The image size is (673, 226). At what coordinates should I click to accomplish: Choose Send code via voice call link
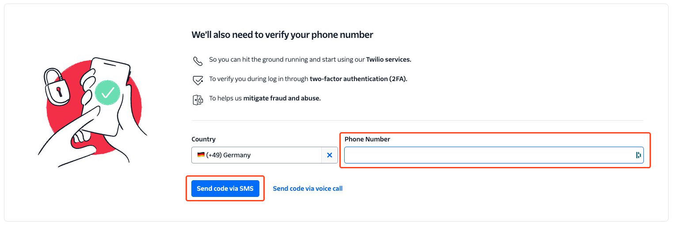pyautogui.click(x=308, y=189)
